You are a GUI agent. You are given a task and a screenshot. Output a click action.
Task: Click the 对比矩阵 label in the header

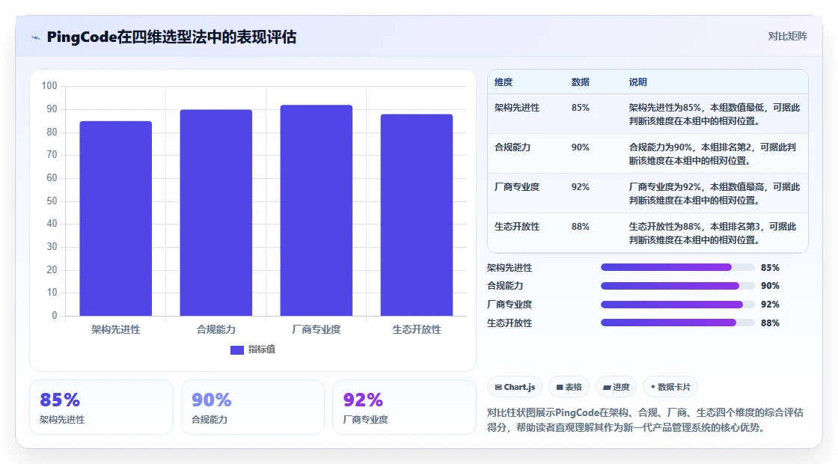(x=787, y=37)
